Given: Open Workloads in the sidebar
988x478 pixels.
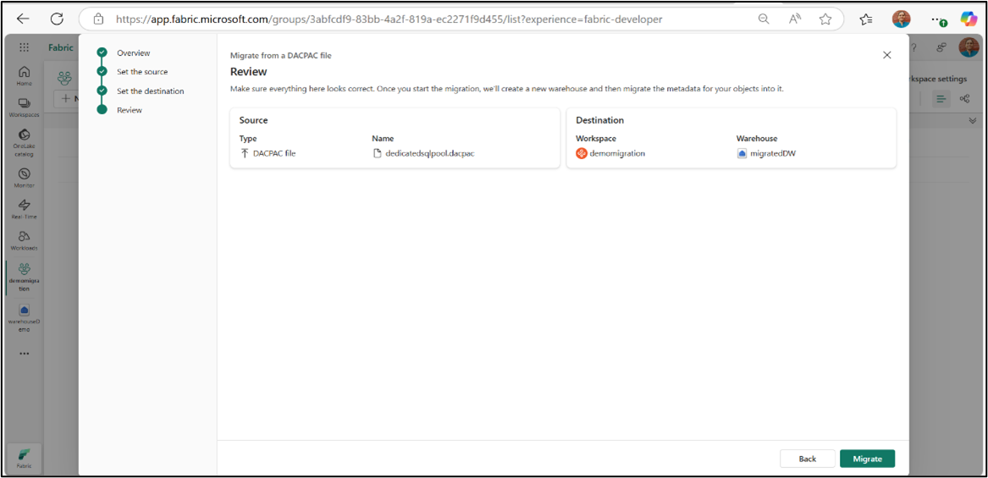Looking at the screenshot, I should pos(24,240).
